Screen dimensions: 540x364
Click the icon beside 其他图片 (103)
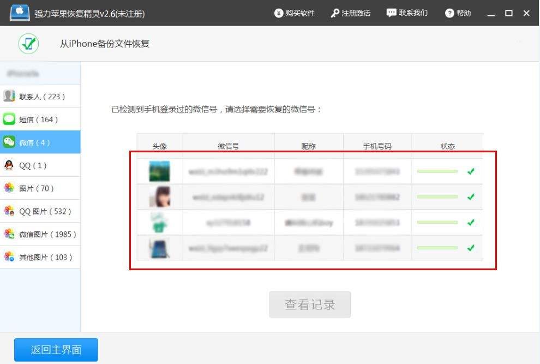pyautogui.click(x=9, y=257)
